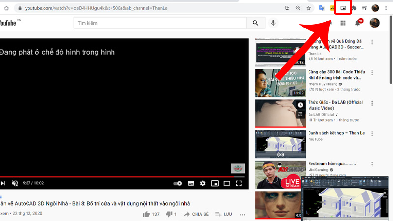This screenshot has width=393, height=221.
Task: Click the LƯU save button
Action: point(223,214)
